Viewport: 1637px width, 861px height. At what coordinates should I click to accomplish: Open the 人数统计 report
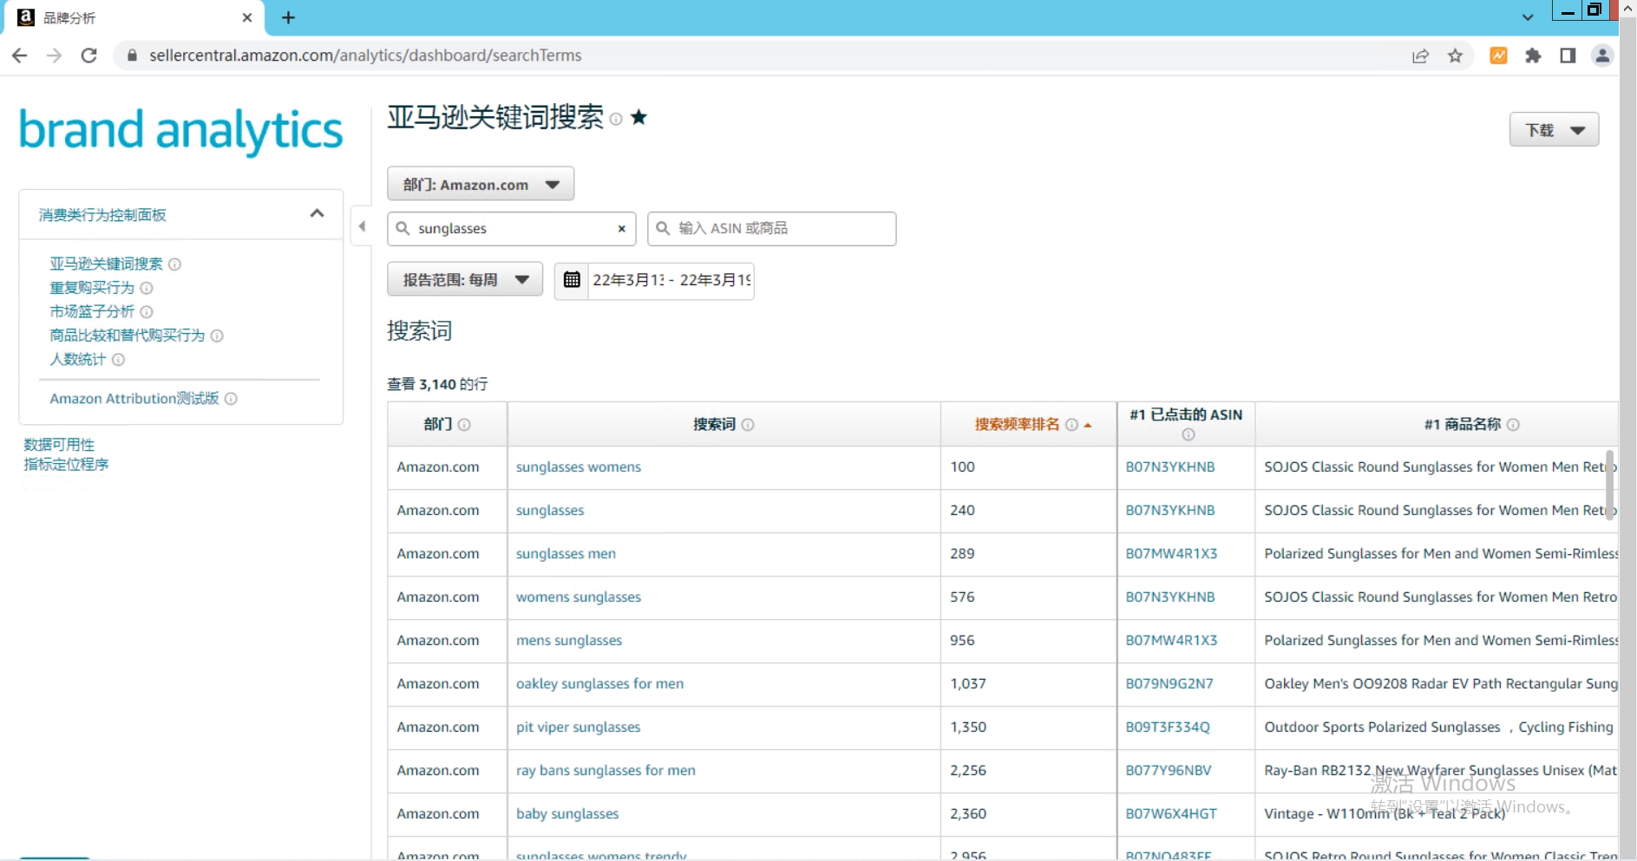pos(78,360)
